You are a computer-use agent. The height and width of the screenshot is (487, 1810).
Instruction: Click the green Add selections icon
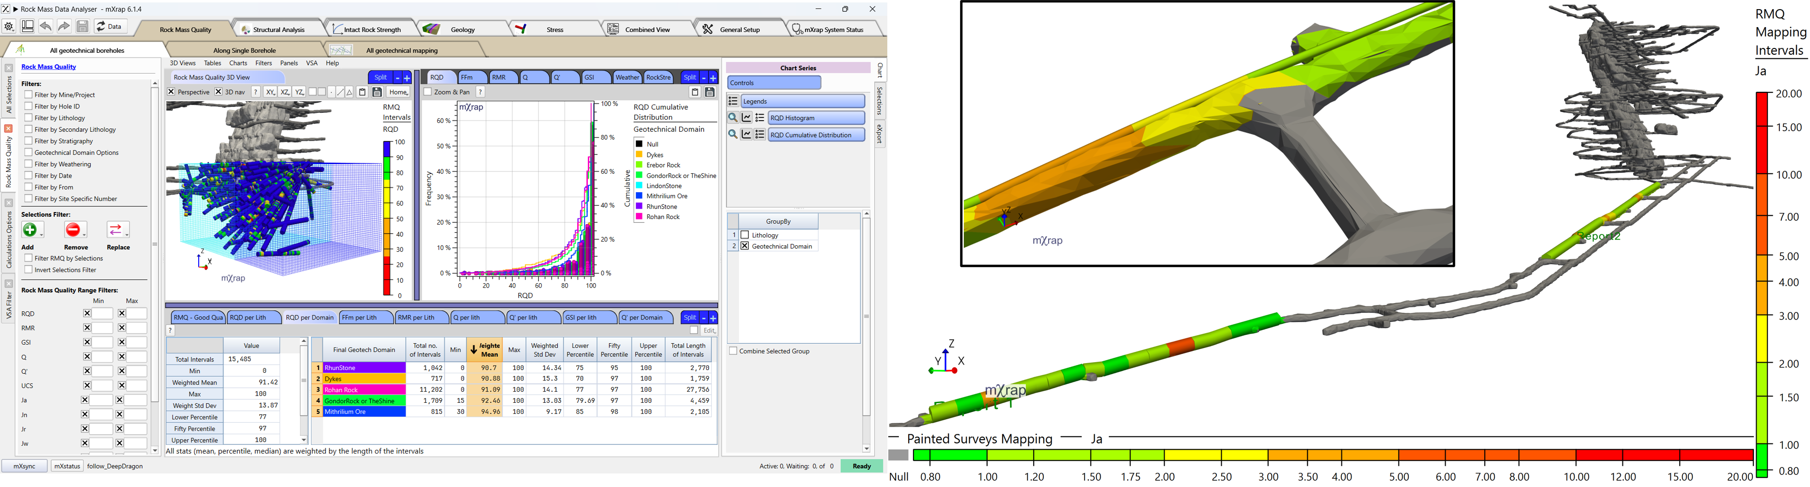click(x=31, y=229)
